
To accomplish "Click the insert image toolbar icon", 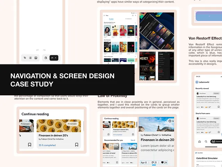I will [x=36, y=58].
